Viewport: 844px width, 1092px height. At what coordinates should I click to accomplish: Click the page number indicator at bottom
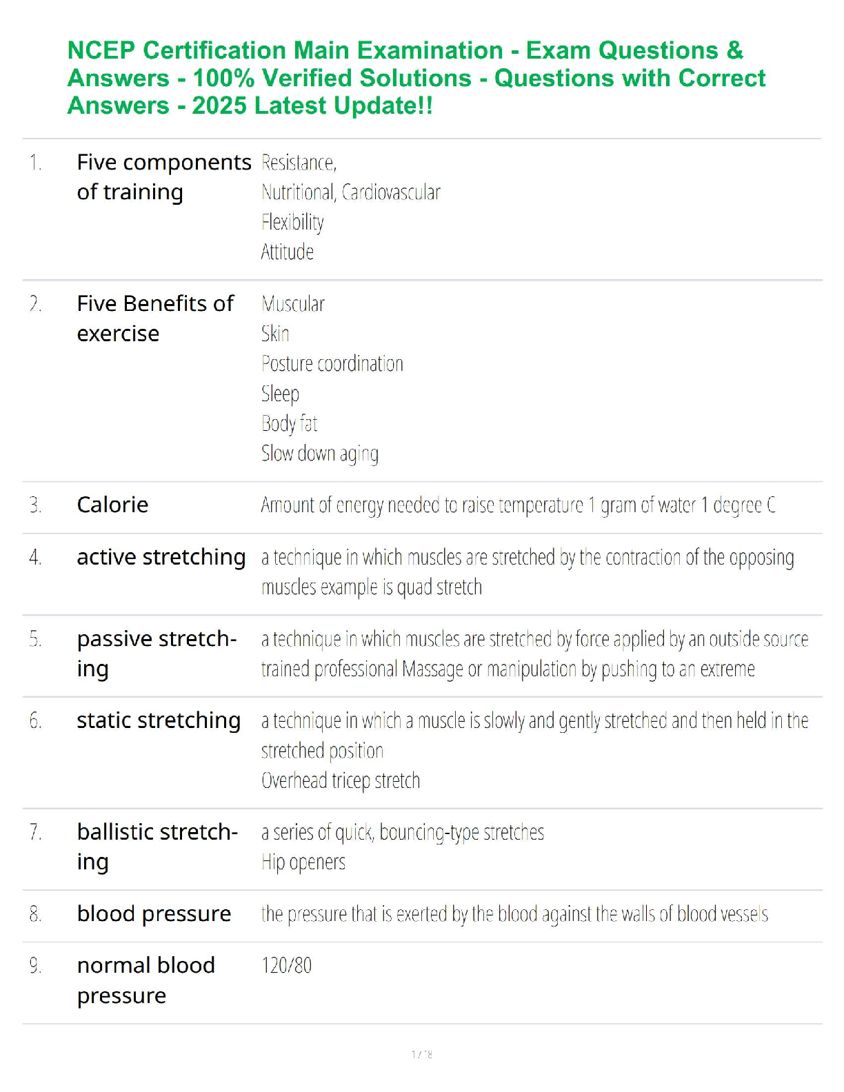421,1054
